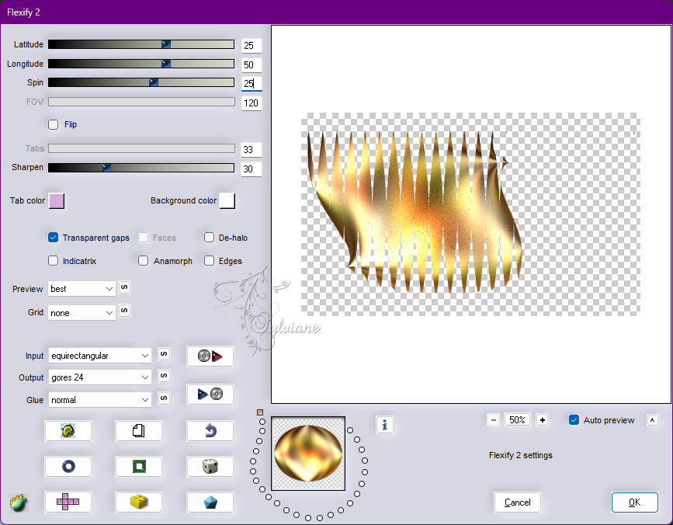Viewport: 673px width, 525px height.
Task: Click the pink cross net icon button
Action: point(68,502)
